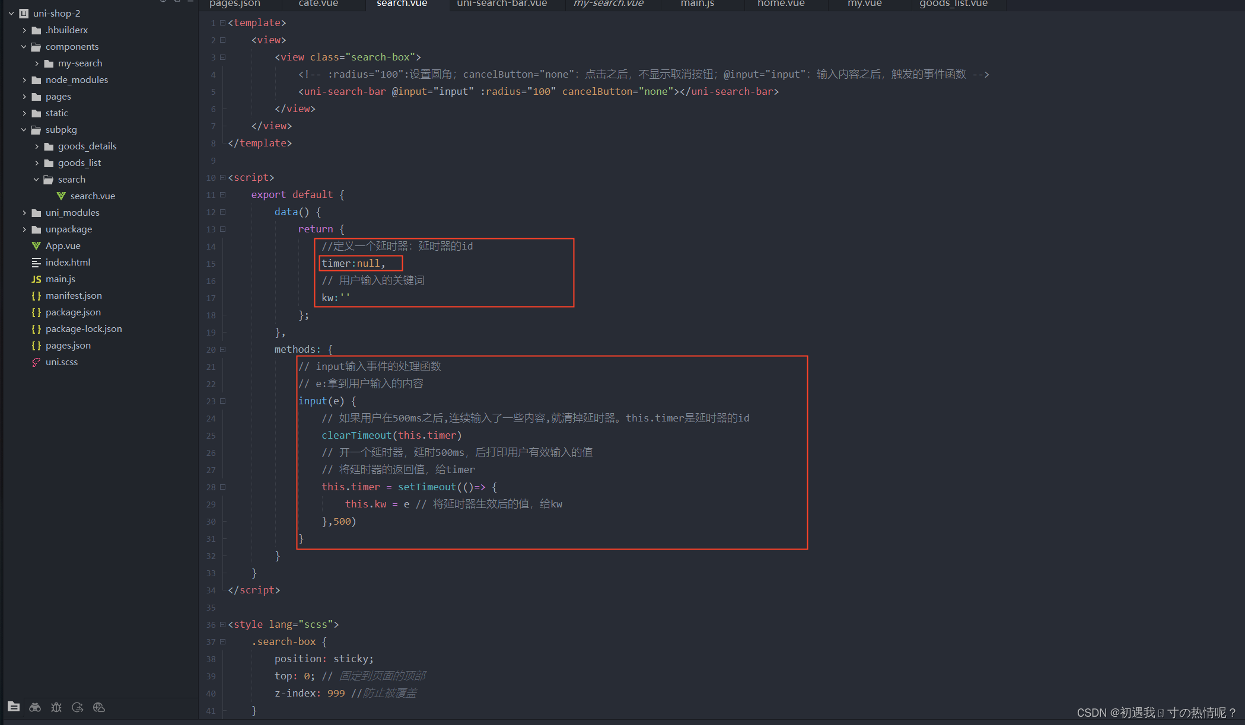Click the components folder icon
This screenshot has width=1245, height=725.
[x=36, y=46]
